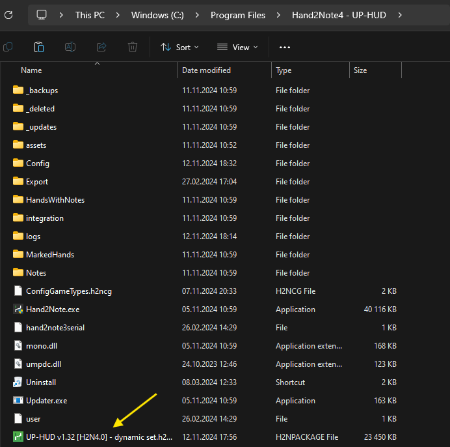Go to Windows (C:) breadcrumb
Viewport: 450px width, 447px height.
click(157, 15)
